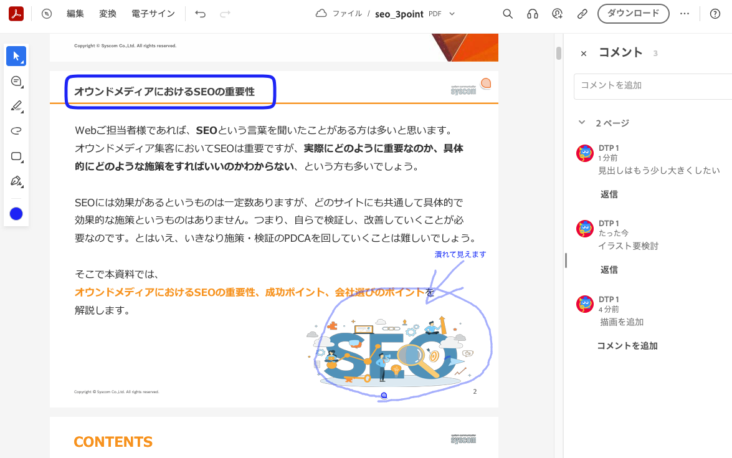
Task: Collapse the 2 ページ comments group
Action: pyautogui.click(x=582, y=123)
